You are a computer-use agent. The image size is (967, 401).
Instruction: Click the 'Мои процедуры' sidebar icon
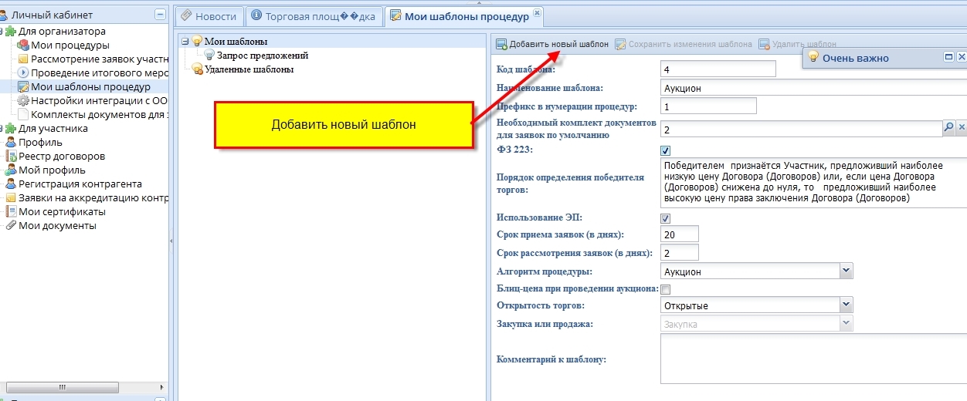tap(23, 45)
